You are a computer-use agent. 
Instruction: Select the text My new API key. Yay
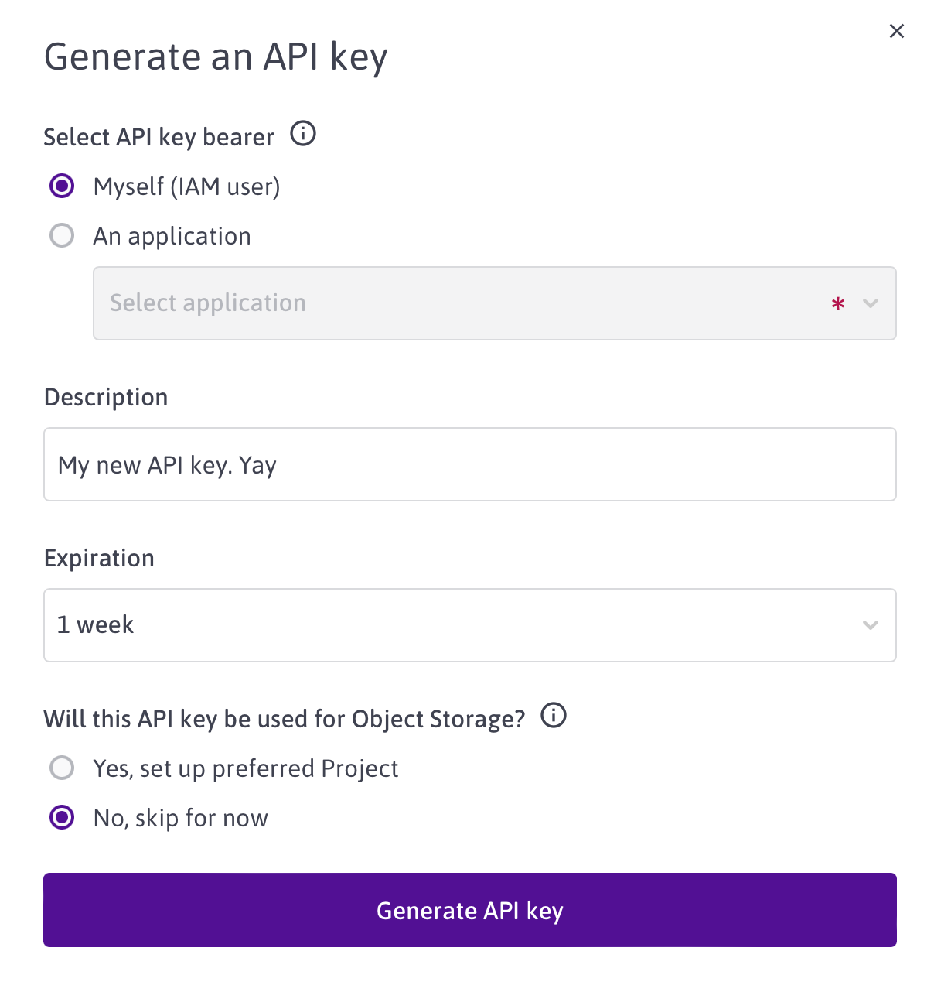pos(167,464)
